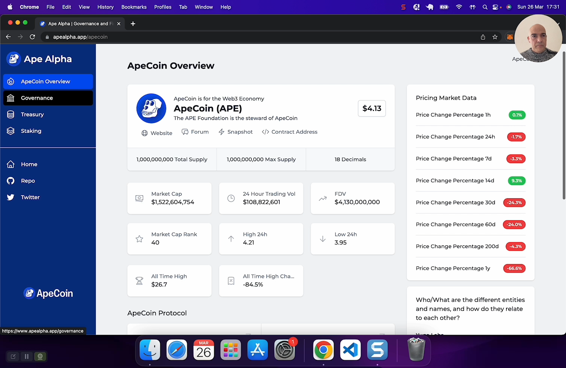Select the Ape Alpha Governance tab

click(80, 24)
